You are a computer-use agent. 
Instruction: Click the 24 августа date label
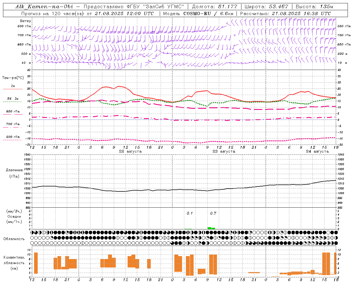[x=317, y=151]
